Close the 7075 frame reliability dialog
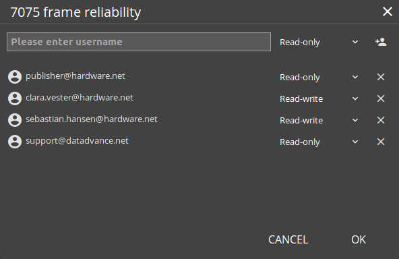The width and height of the screenshot is (399, 259). [x=388, y=11]
